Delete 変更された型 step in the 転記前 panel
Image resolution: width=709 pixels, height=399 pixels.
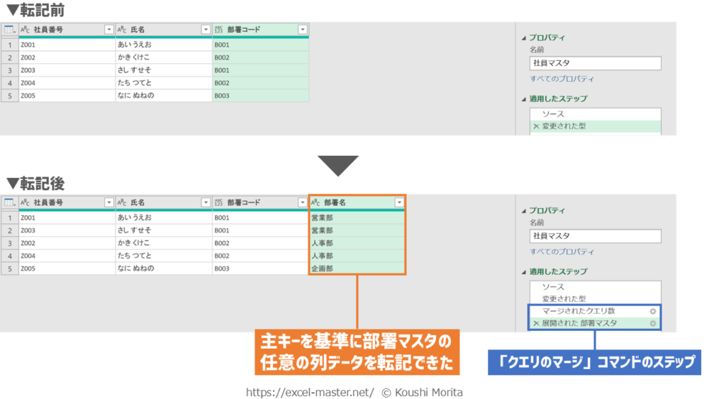536,127
